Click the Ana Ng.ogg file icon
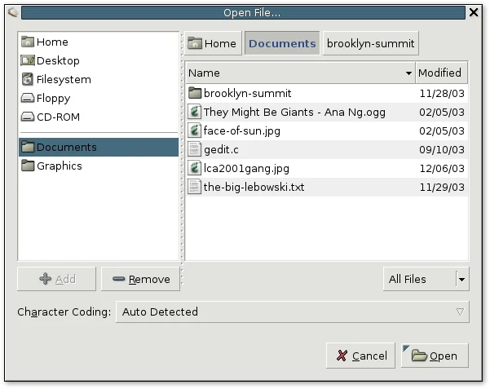490x389 pixels. 194,112
